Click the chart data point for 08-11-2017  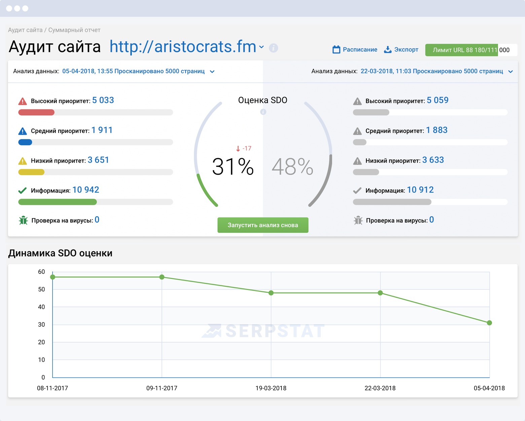click(53, 277)
